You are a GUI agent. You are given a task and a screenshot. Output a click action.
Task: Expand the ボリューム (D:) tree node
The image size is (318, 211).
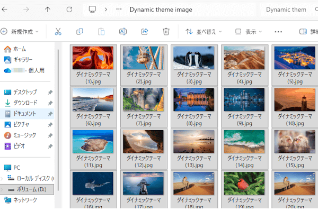click(x=2, y=189)
